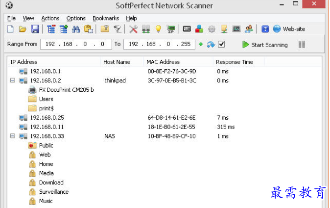Screen dimensions: 330x208
Task: Open the Options menu
Action: pos(76,18)
